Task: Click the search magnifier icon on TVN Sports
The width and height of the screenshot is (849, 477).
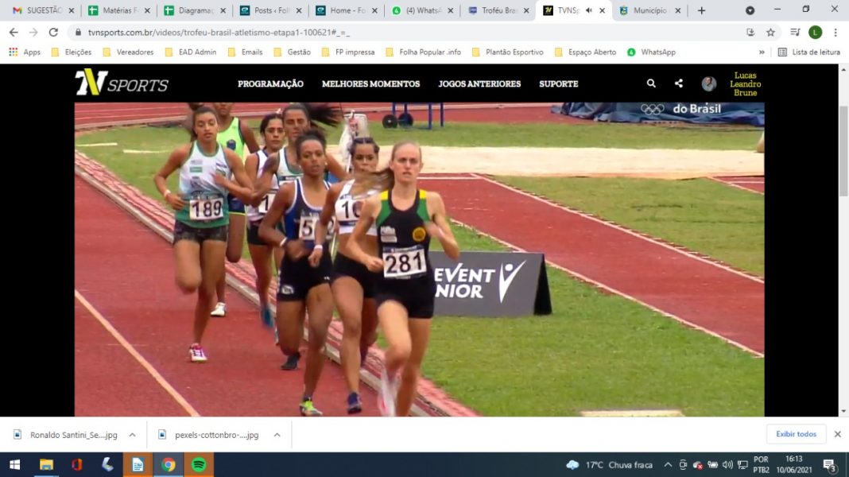Action: coord(651,83)
